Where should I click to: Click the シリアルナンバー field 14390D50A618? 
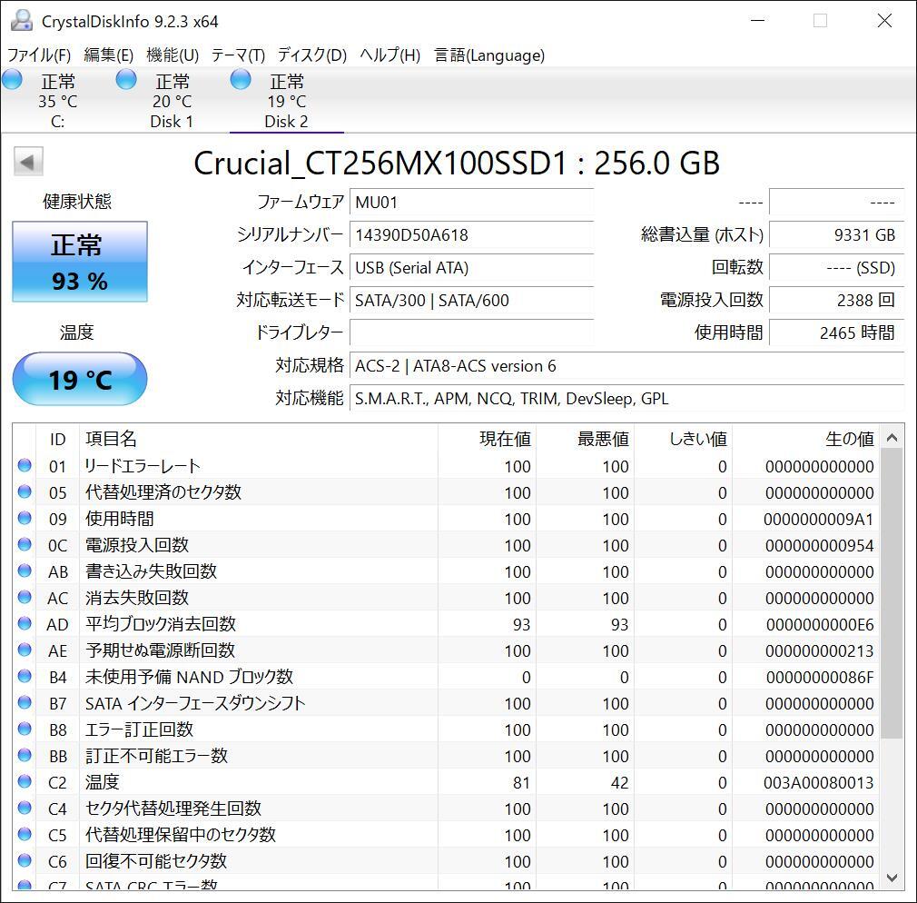coord(471,235)
